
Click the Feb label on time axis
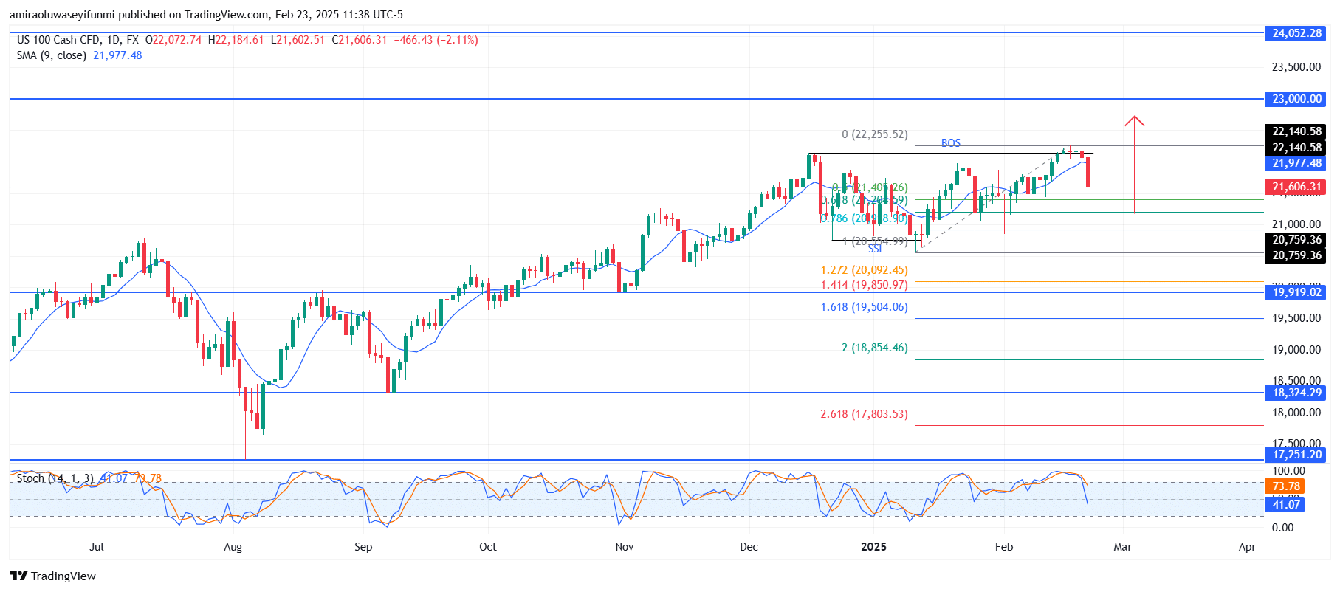pyautogui.click(x=1004, y=547)
